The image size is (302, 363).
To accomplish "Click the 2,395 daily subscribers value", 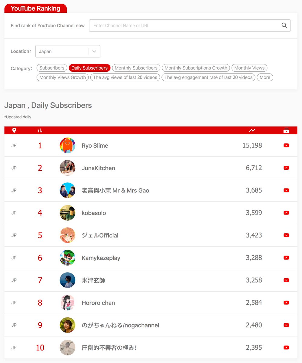I will (254, 348).
